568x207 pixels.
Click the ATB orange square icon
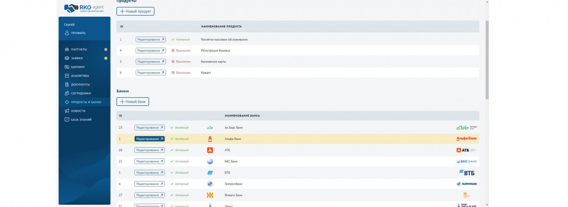[210, 150]
